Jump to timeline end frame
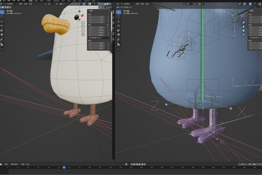The image size is (262, 175). point(145,164)
